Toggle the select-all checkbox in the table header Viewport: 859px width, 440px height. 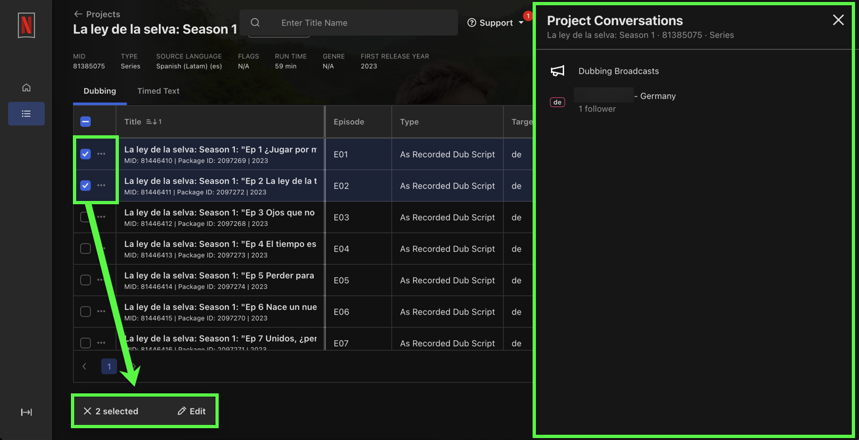[85, 121]
